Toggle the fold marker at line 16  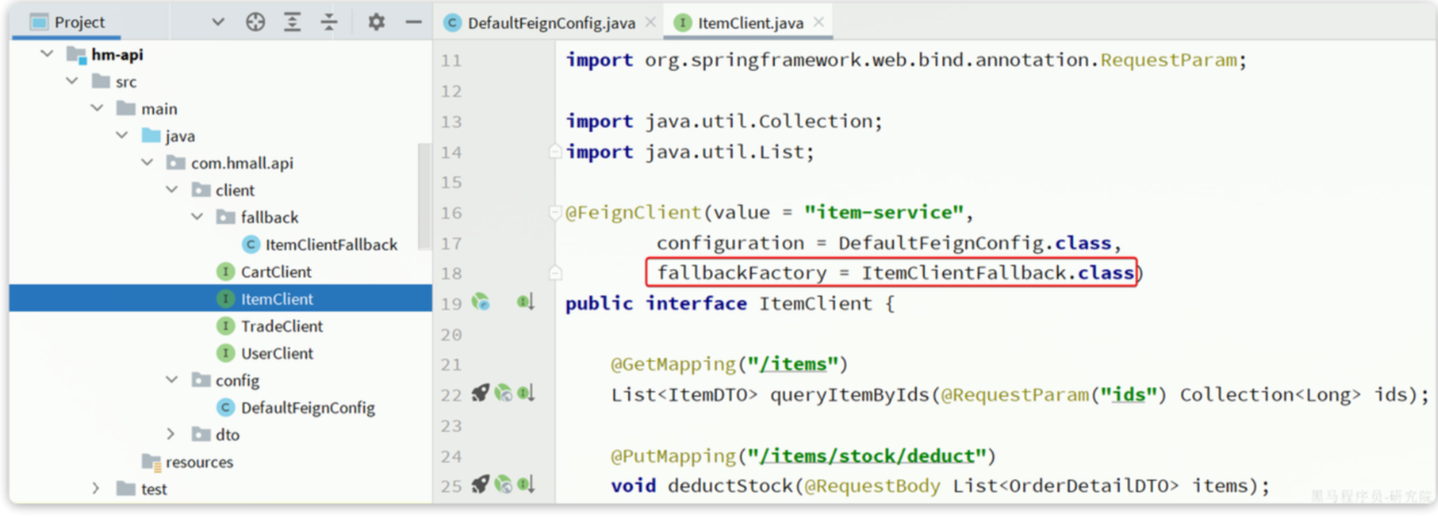tap(554, 212)
